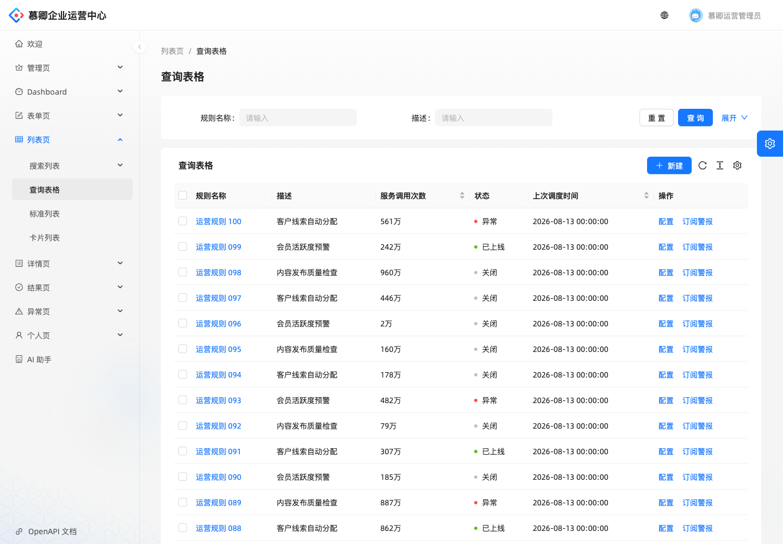783x544 pixels.
Task: Select the 标准列表 submenu item
Action: click(x=72, y=214)
